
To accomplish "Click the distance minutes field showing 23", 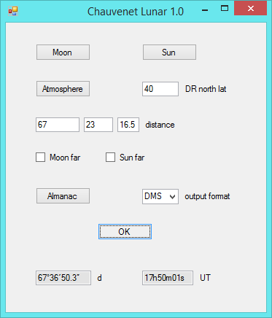I will click(98, 125).
